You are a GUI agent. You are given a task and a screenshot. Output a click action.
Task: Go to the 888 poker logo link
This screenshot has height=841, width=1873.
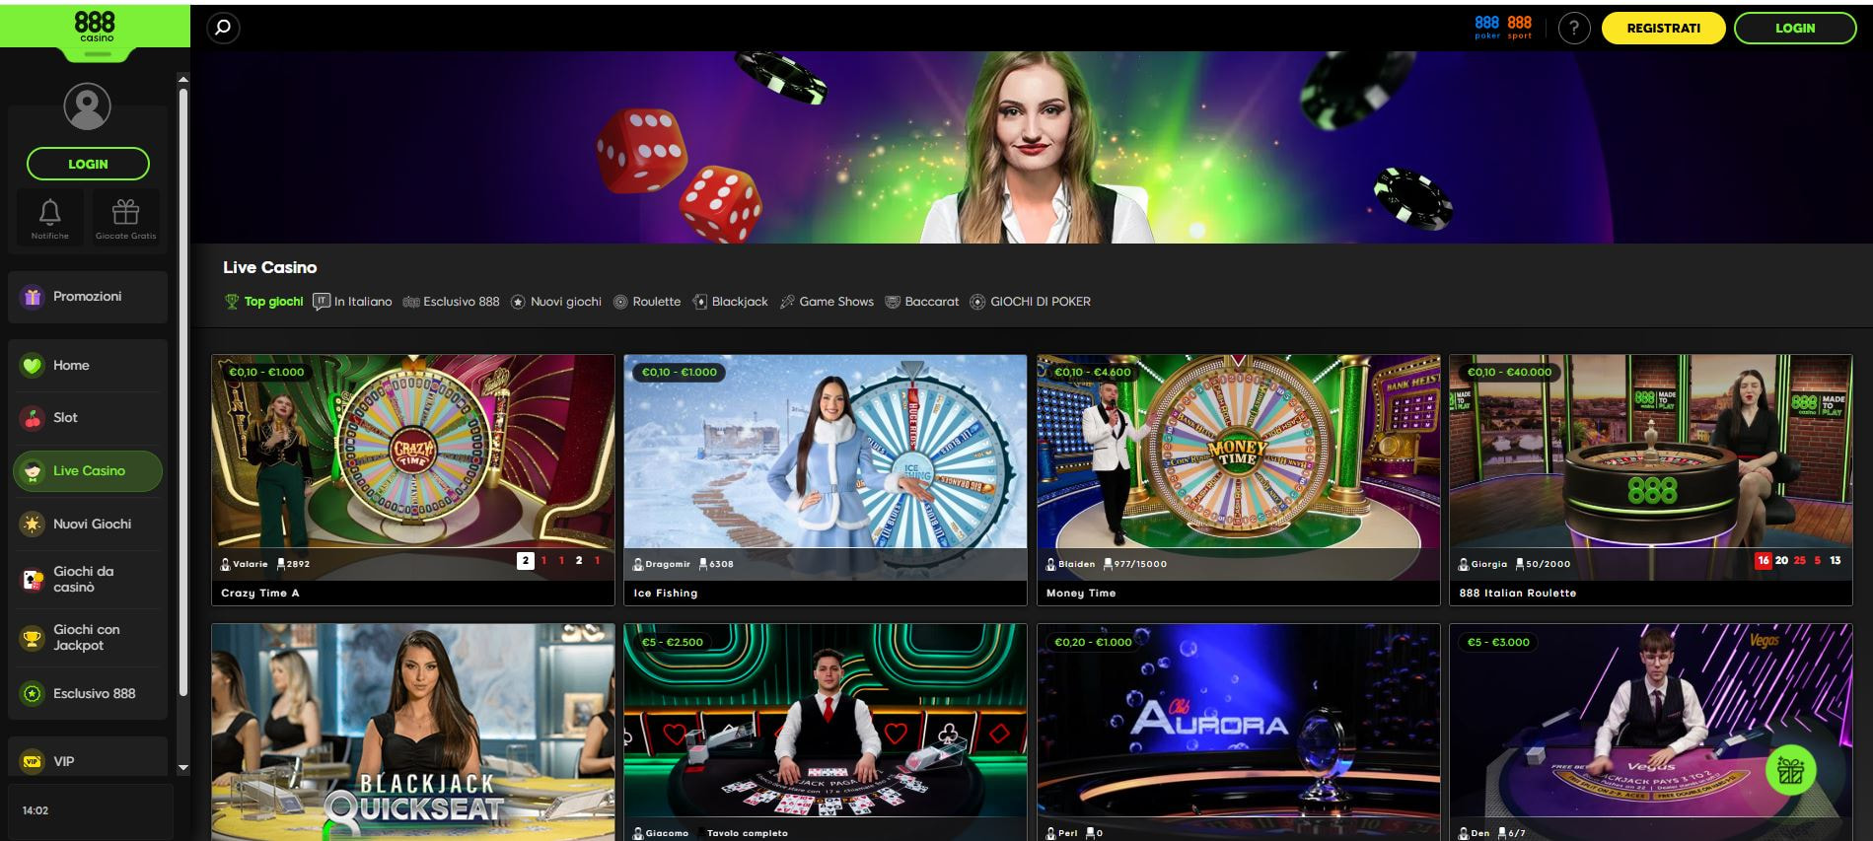tap(1487, 28)
